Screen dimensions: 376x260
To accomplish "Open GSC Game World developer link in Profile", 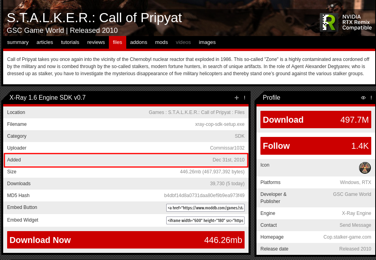I will 352,194.
